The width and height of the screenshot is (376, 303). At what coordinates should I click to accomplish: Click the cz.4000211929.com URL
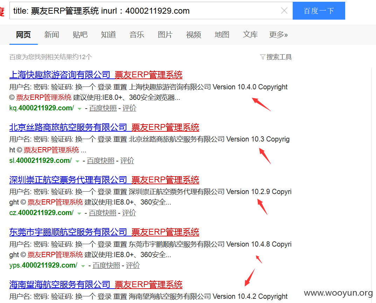pyautogui.click(x=41, y=213)
